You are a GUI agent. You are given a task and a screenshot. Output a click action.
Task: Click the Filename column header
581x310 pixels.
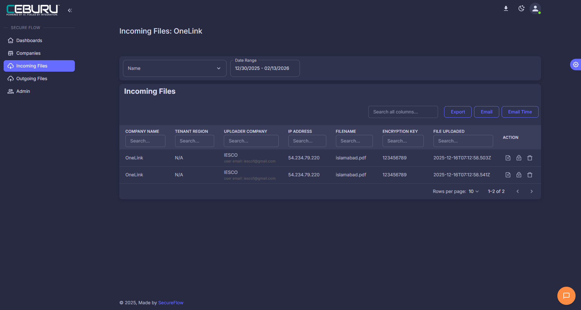346,131
